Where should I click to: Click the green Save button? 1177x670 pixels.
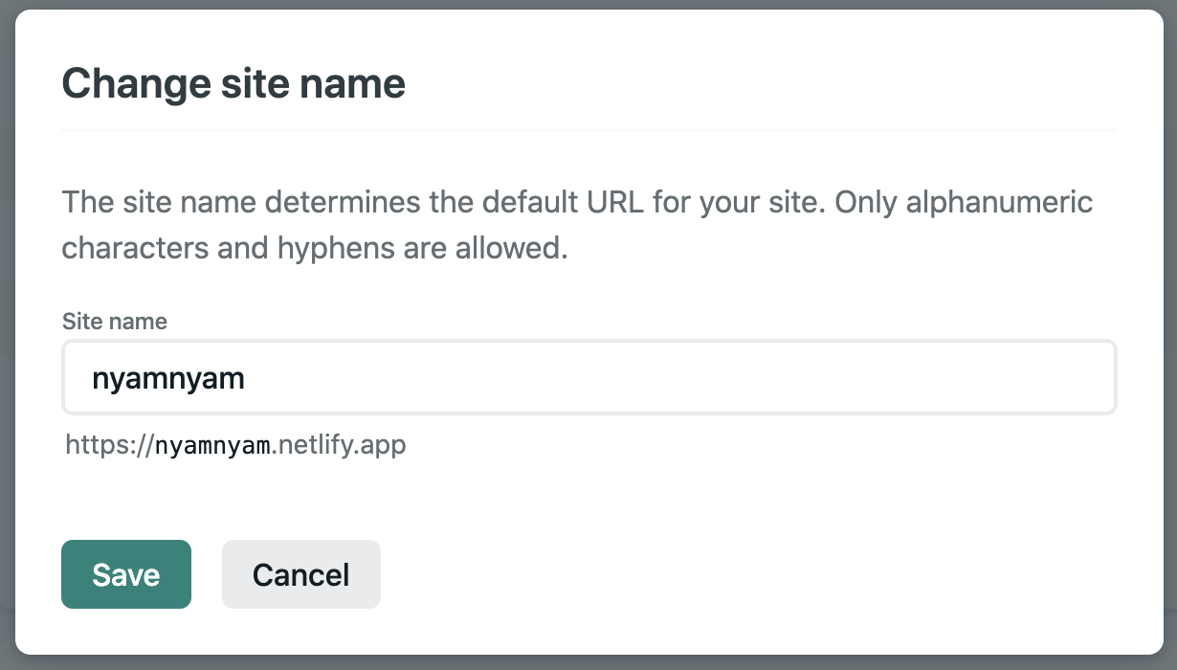click(126, 574)
